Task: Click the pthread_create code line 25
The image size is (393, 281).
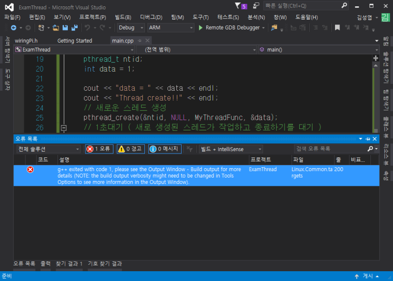Action: point(180,118)
